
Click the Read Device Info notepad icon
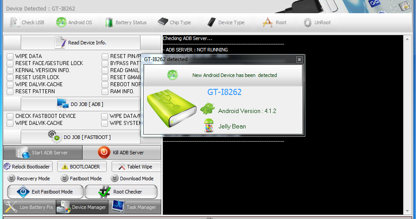60,43
